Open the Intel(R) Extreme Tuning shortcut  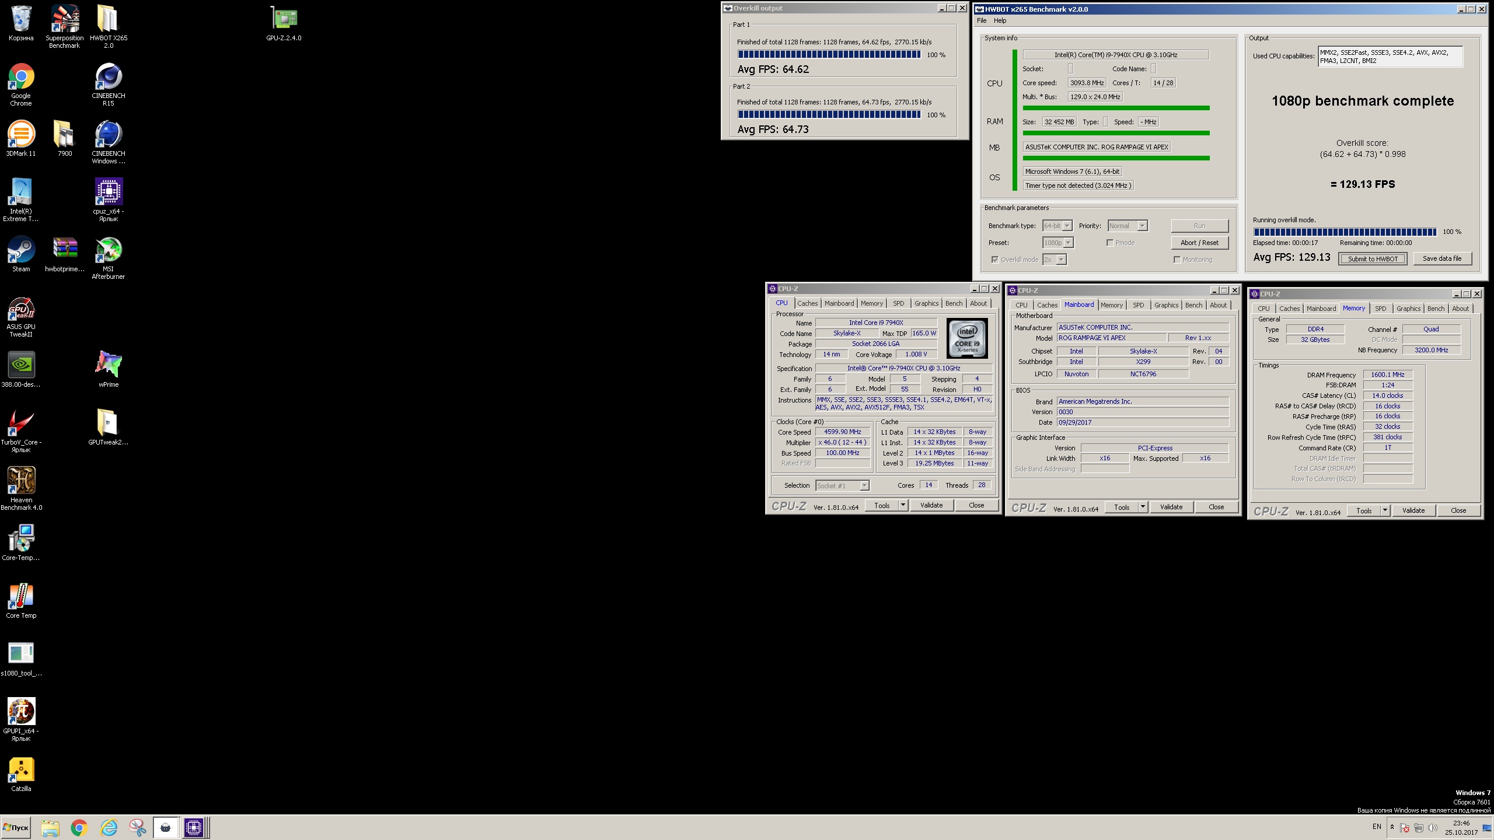pyautogui.click(x=21, y=199)
